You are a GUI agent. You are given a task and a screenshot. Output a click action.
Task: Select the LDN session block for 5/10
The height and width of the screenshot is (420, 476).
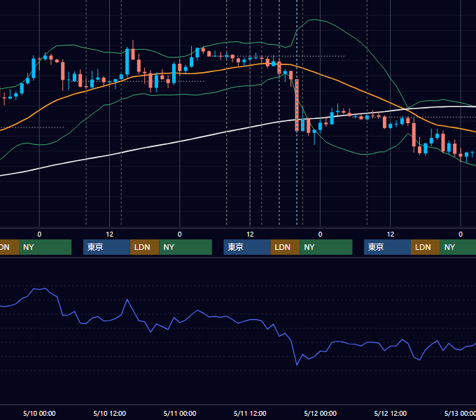144,247
